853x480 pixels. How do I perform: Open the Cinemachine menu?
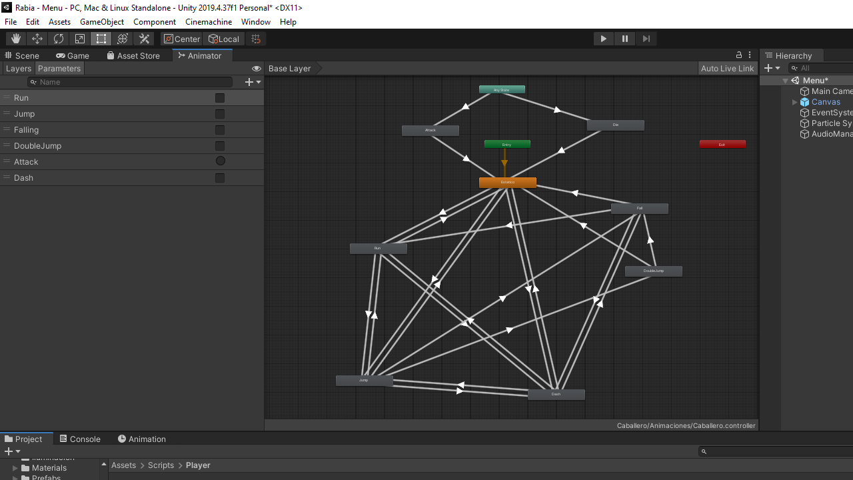[x=209, y=22]
